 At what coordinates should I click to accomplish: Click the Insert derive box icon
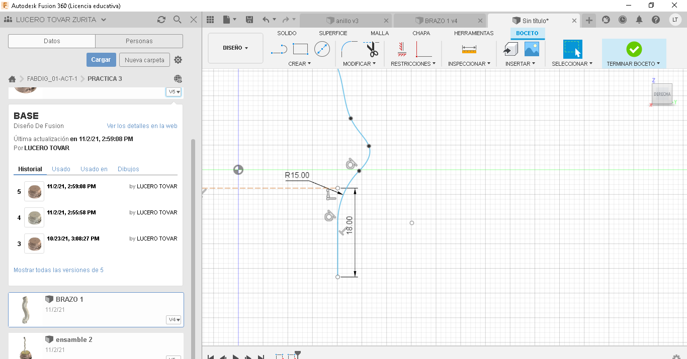coord(511,49)
